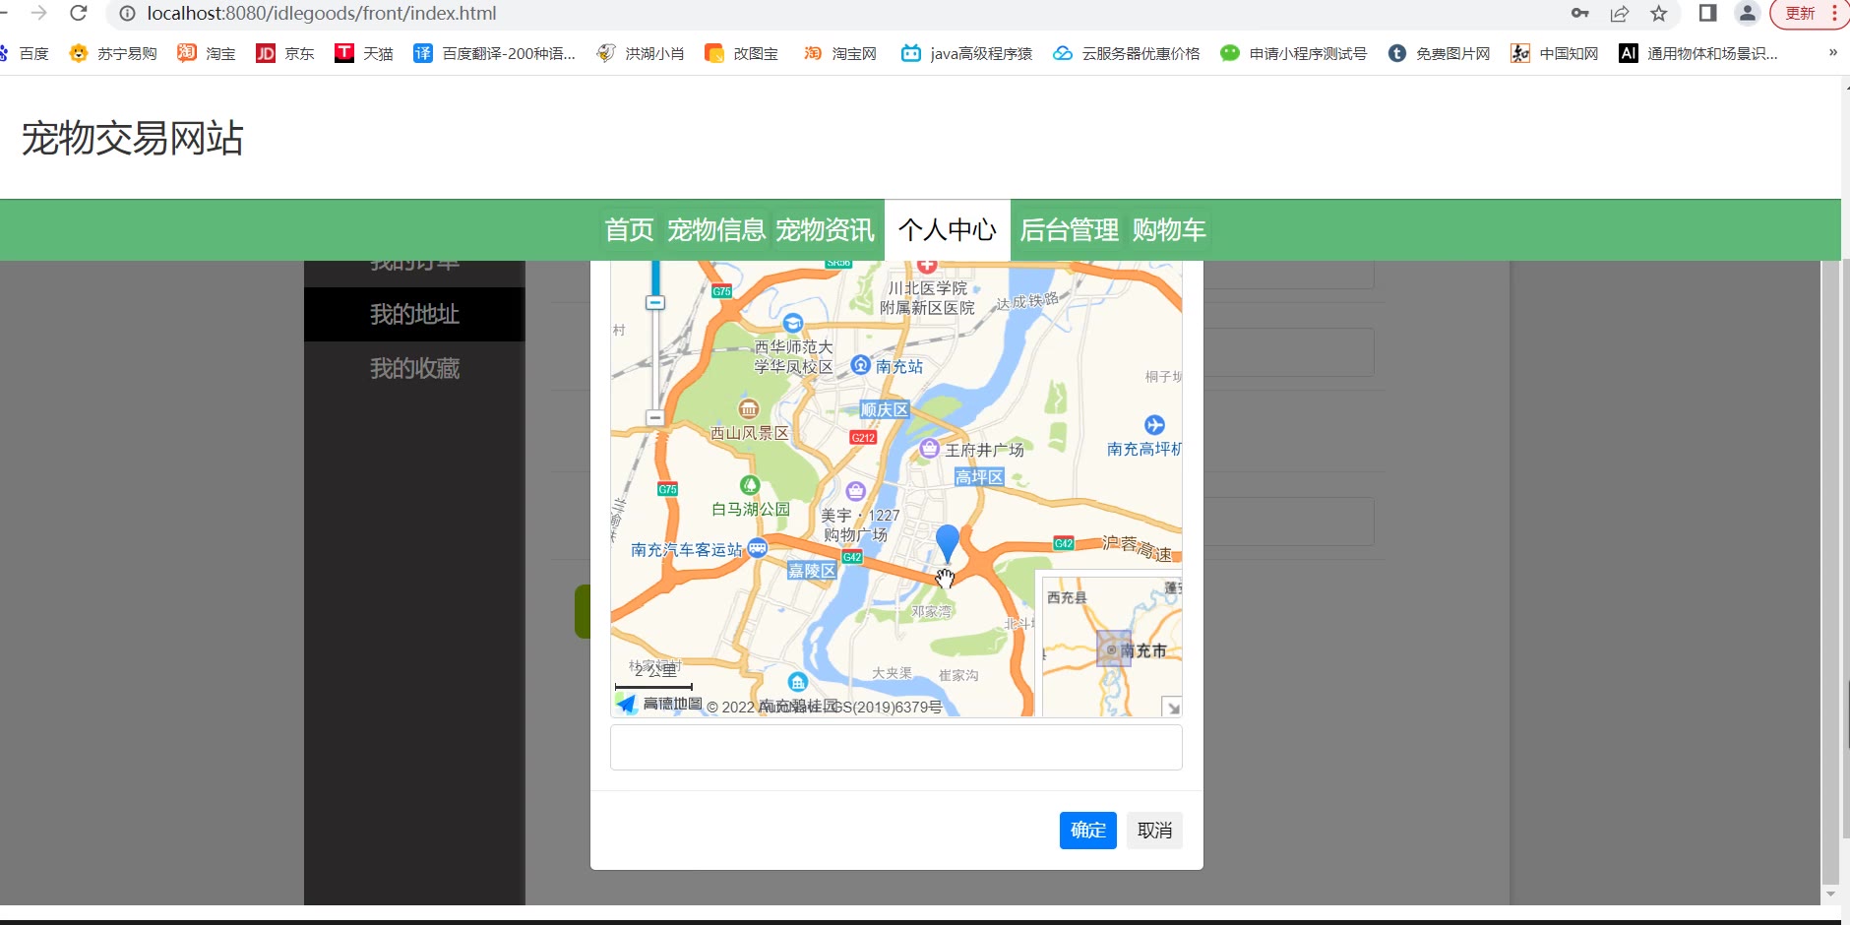Screen dimensions: 1850x925
Task: Click the address text input below map
Action: coord(895,748)
